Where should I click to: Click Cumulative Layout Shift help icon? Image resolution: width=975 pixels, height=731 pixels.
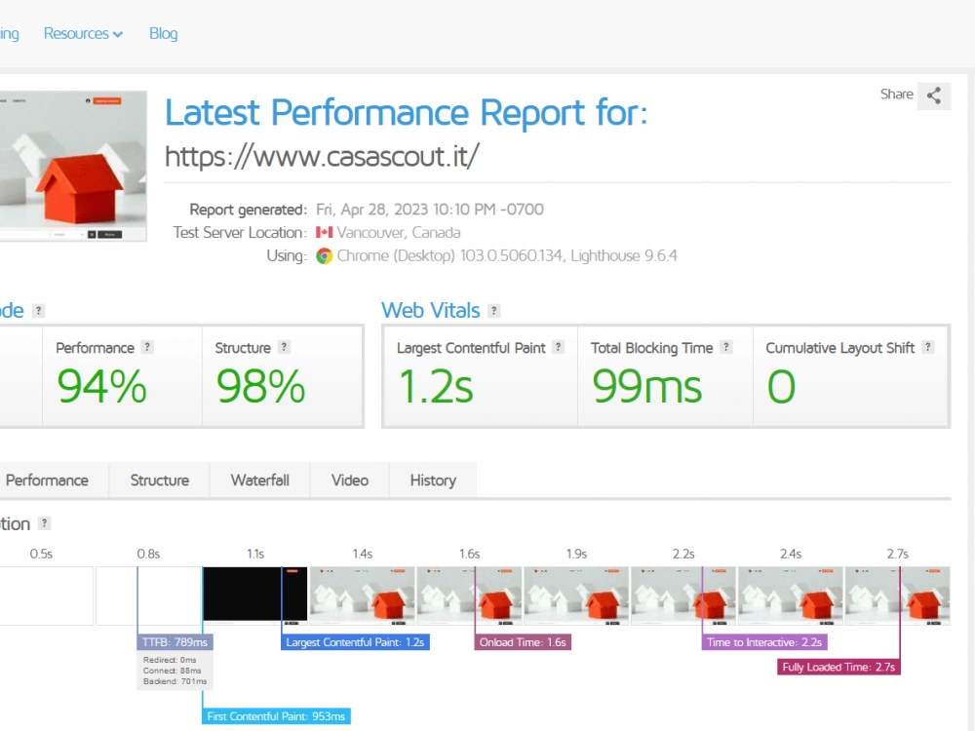point(928,348)
